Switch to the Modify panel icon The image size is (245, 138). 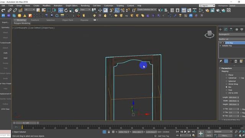tap(225, 30)
